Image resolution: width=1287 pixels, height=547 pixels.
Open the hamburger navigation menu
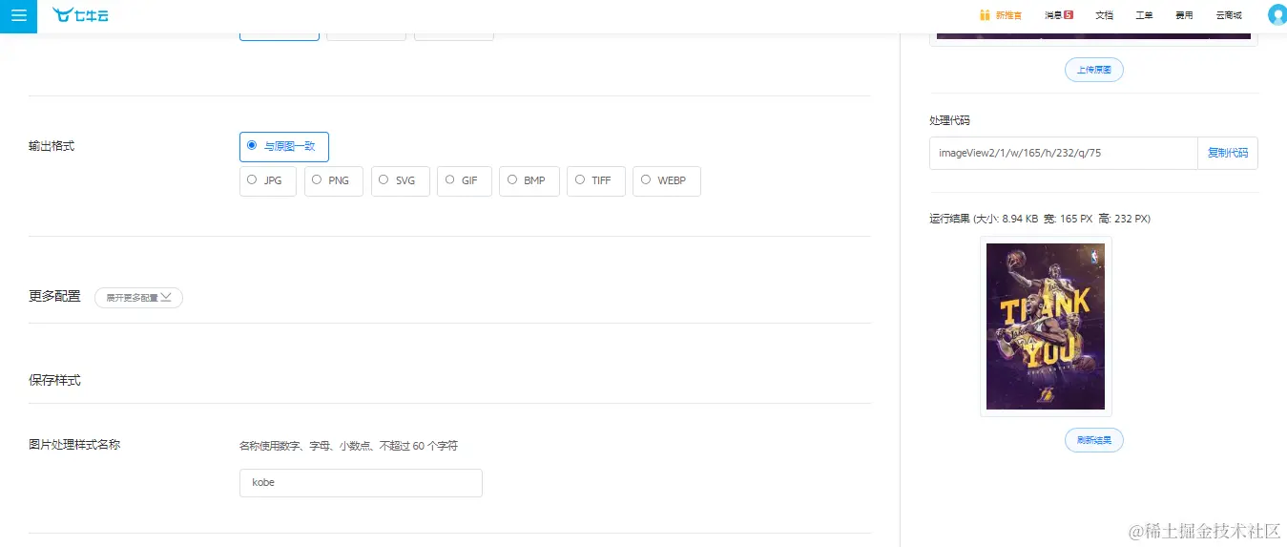coord(18,16)
